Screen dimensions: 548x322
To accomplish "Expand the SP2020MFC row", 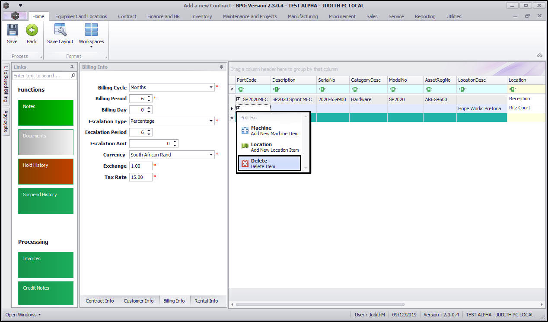I will (239, 99).
